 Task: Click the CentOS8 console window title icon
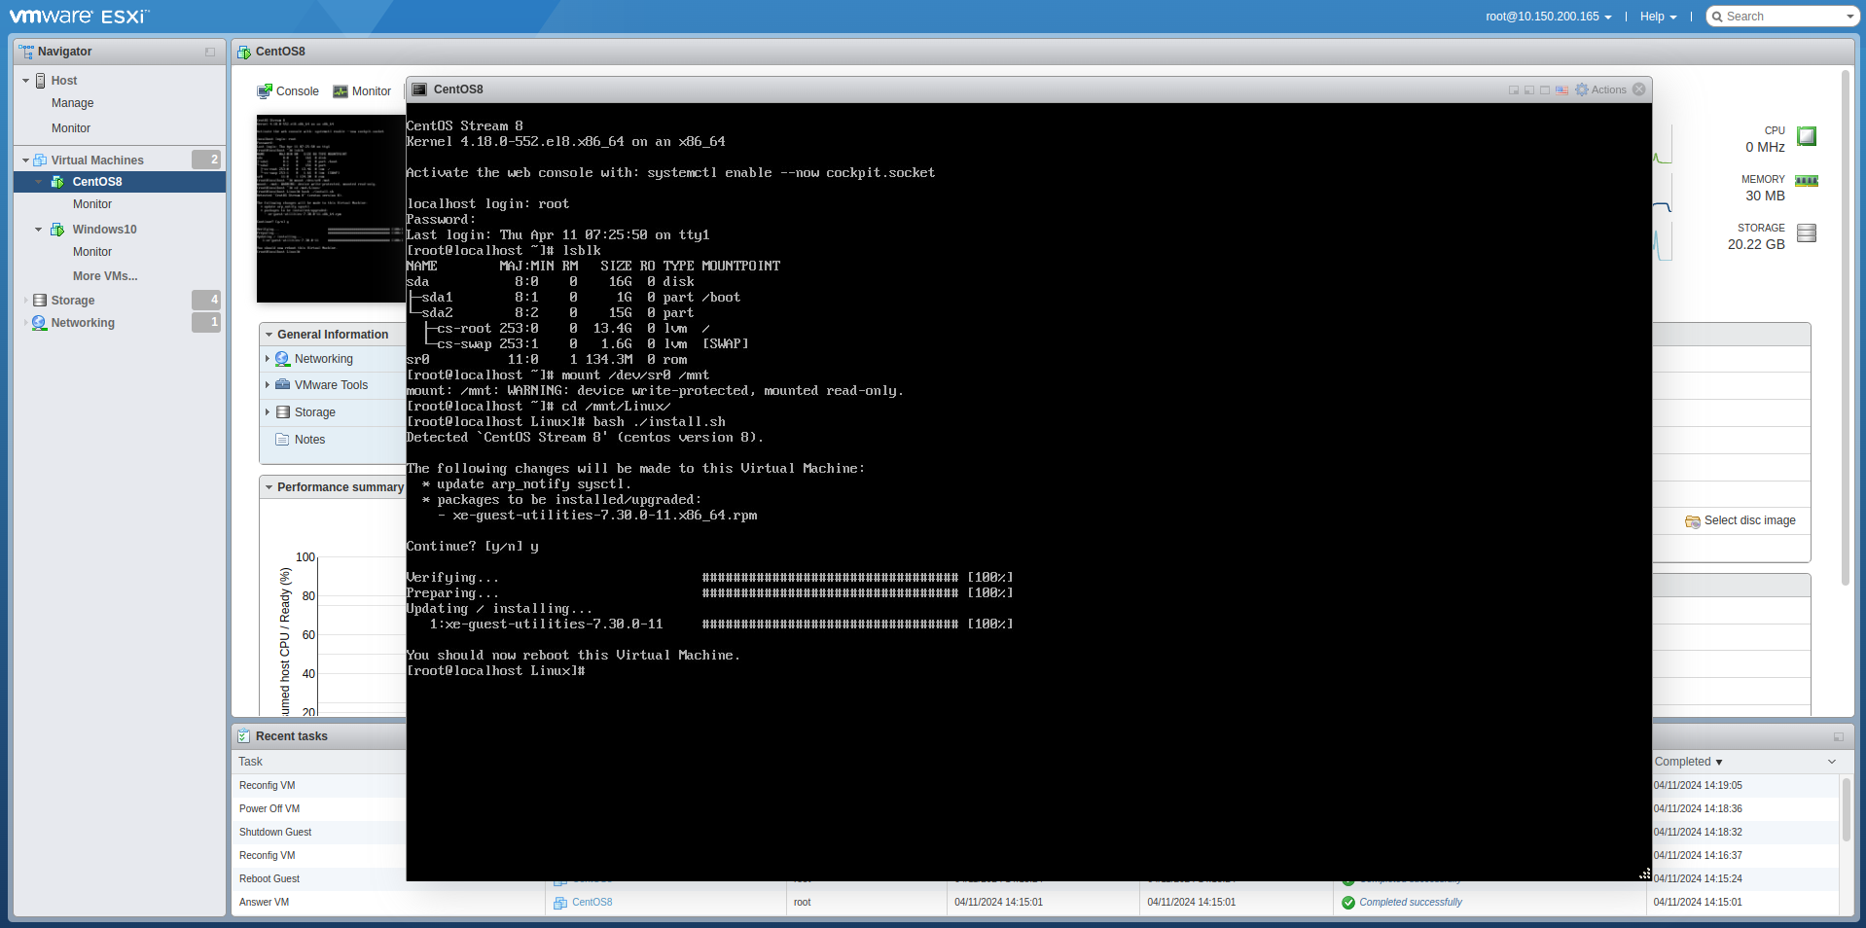click(420, 89)
